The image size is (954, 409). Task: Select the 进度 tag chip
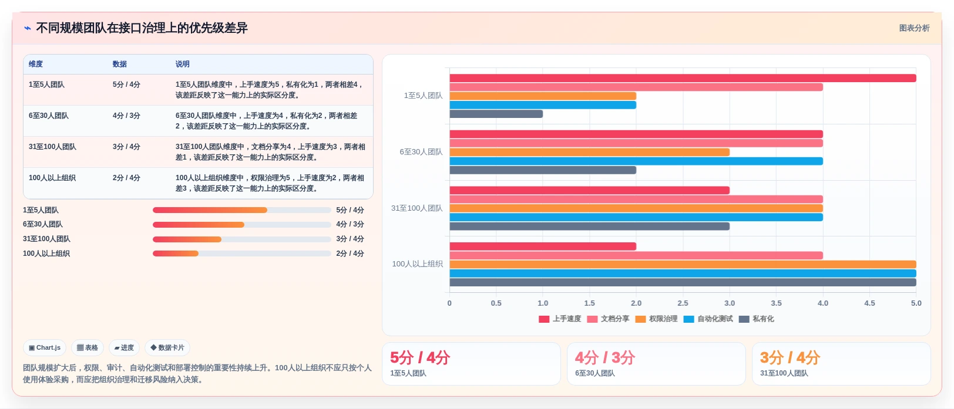pos(124,348)
